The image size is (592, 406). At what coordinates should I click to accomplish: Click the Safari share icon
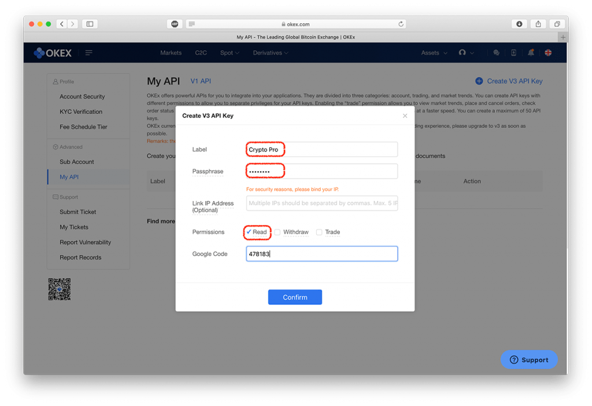tap(538, 24)
